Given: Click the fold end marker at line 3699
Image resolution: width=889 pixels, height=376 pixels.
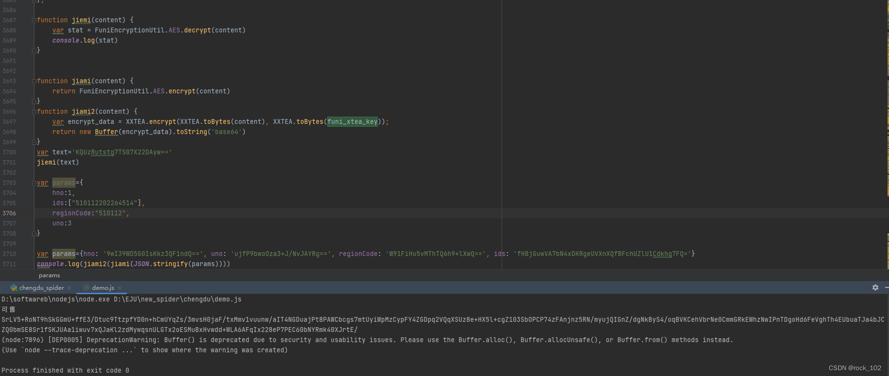Looking at the screenshot, I should (x=34, y=142).
